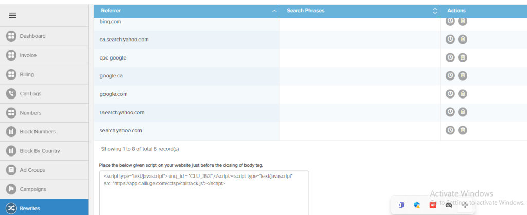Click Windows Security tray icon
This screenshot has width=527, height=215.
[x=417, y=205]
